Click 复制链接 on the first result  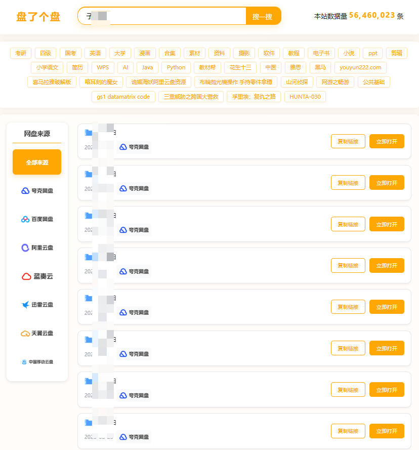(348, 141)
